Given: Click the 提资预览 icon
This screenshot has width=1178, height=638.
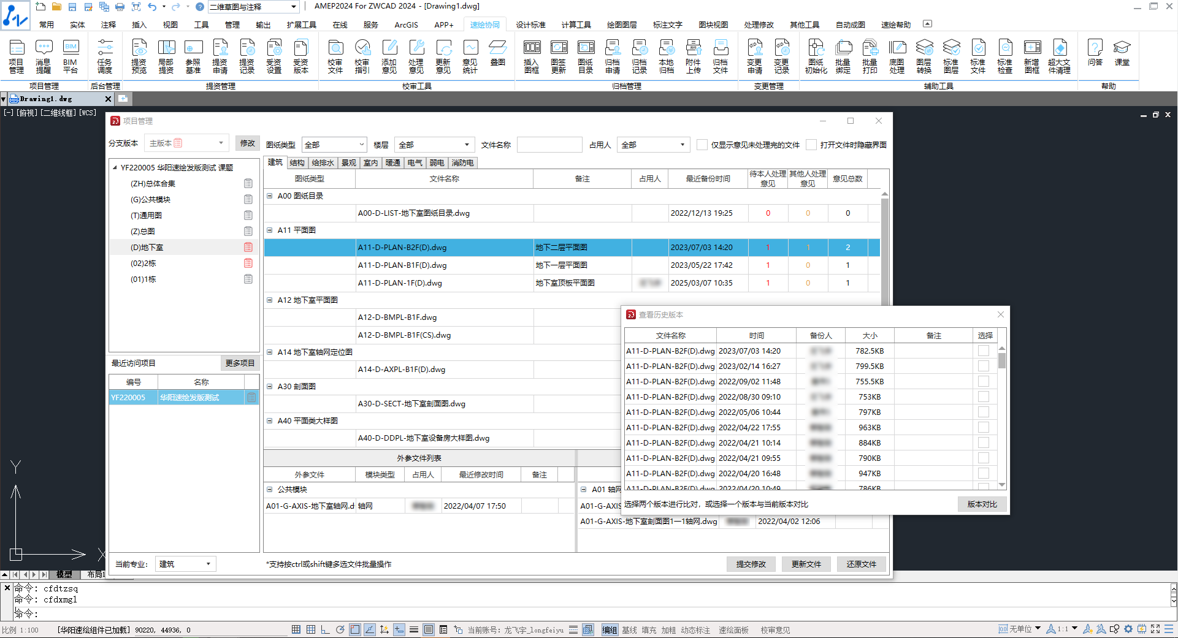Looking at the screenshot, I should pos(139,56).
